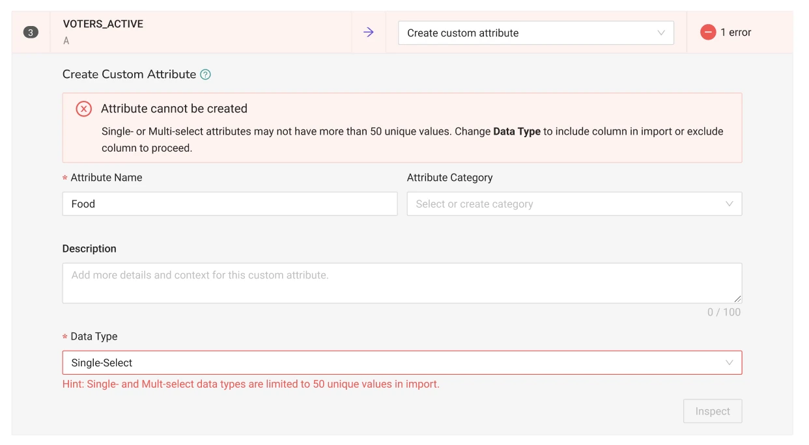Click the Description box resize handle
809x445 pixels.
737,299
